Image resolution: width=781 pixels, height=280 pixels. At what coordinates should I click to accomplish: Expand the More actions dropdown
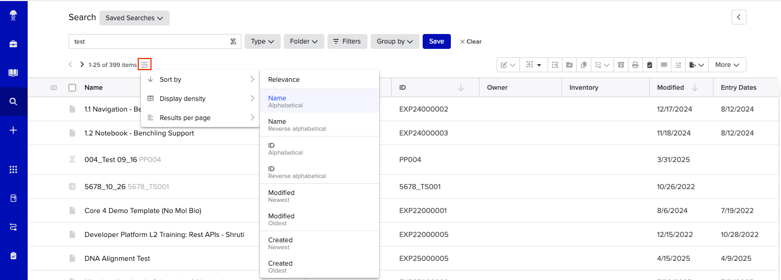click(727, 65)
